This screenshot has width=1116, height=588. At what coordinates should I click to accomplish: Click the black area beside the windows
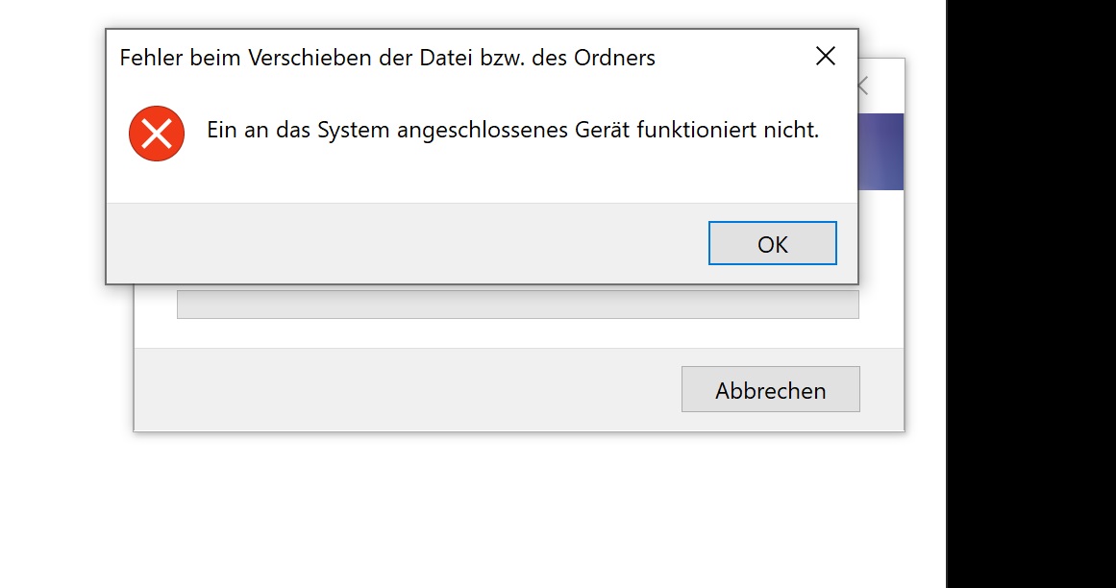pos(1031,294)
